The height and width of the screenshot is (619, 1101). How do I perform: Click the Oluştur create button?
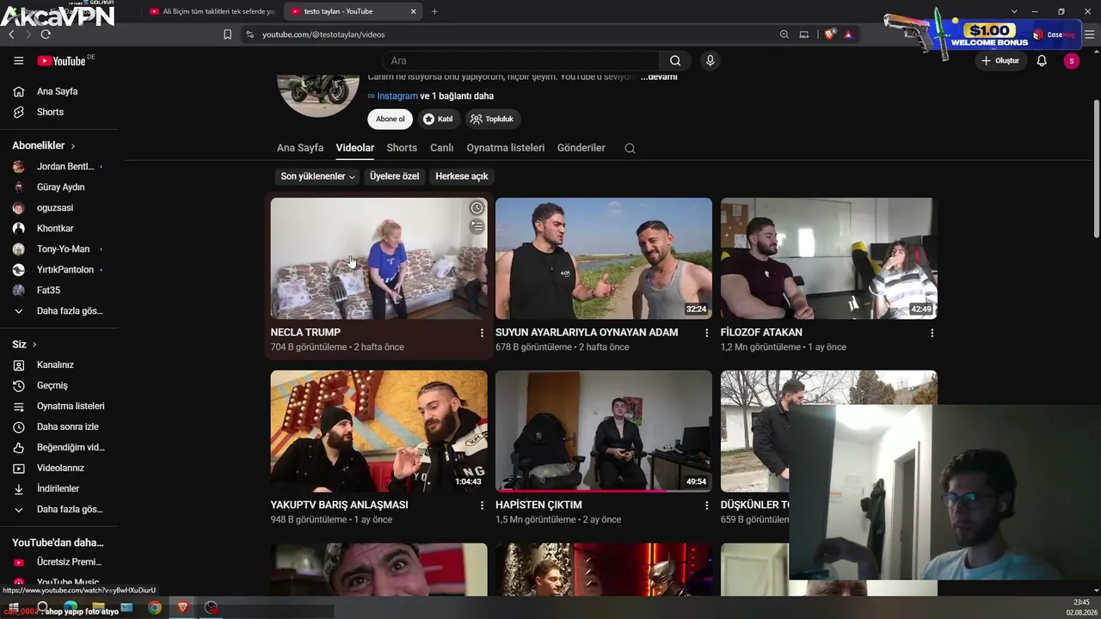point(1000,61)
